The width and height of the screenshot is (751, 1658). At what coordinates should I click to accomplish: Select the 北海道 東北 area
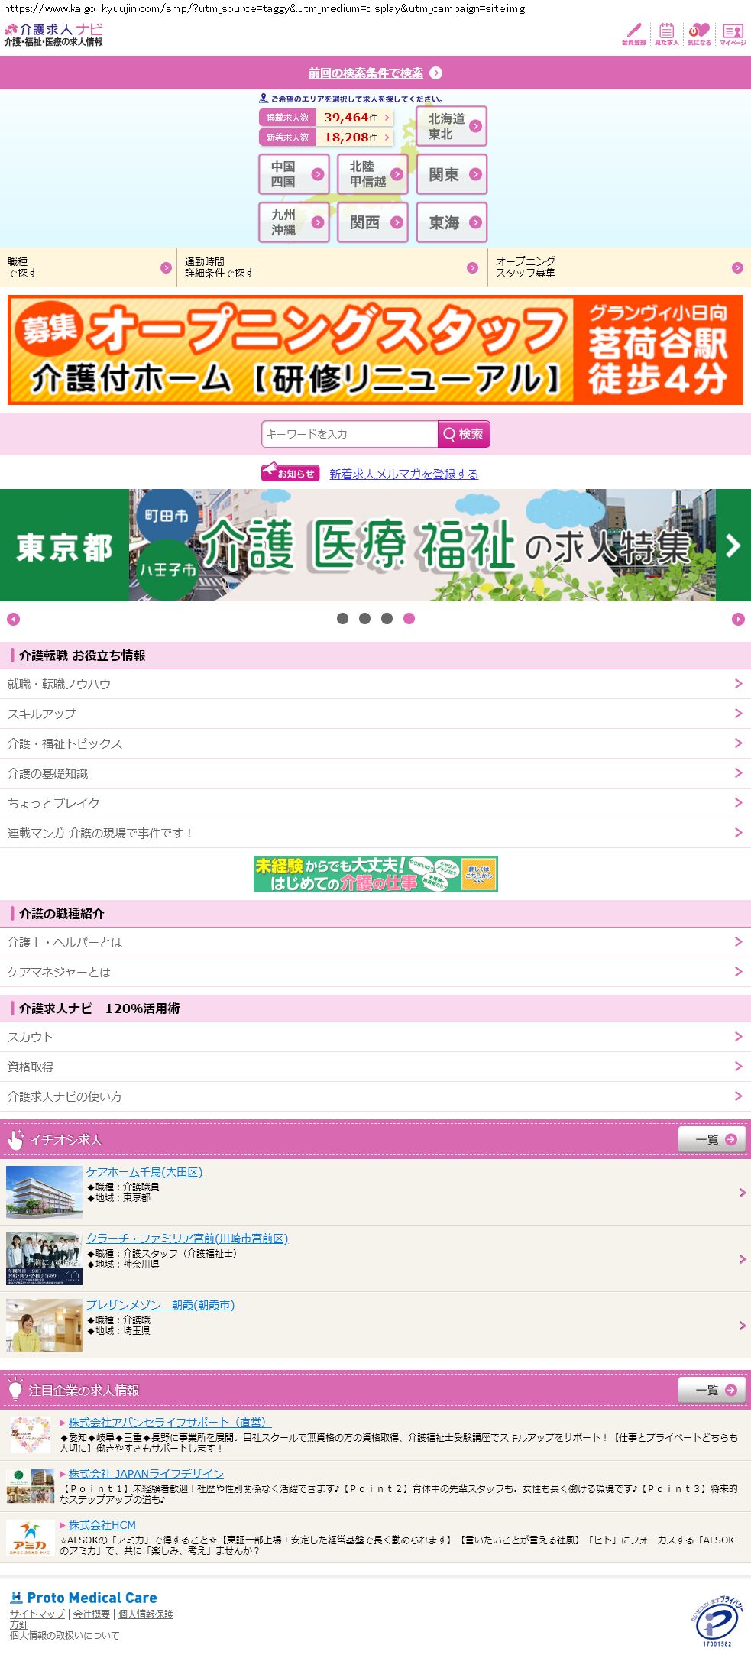coord(452,127)
